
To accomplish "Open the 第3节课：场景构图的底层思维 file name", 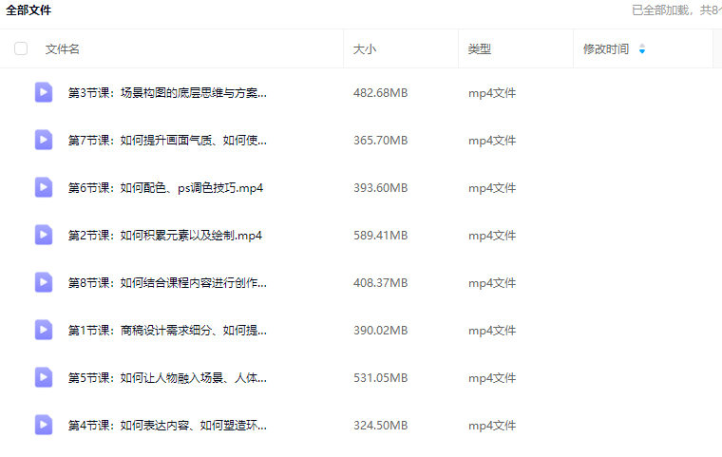I will [x=167, y=93].
